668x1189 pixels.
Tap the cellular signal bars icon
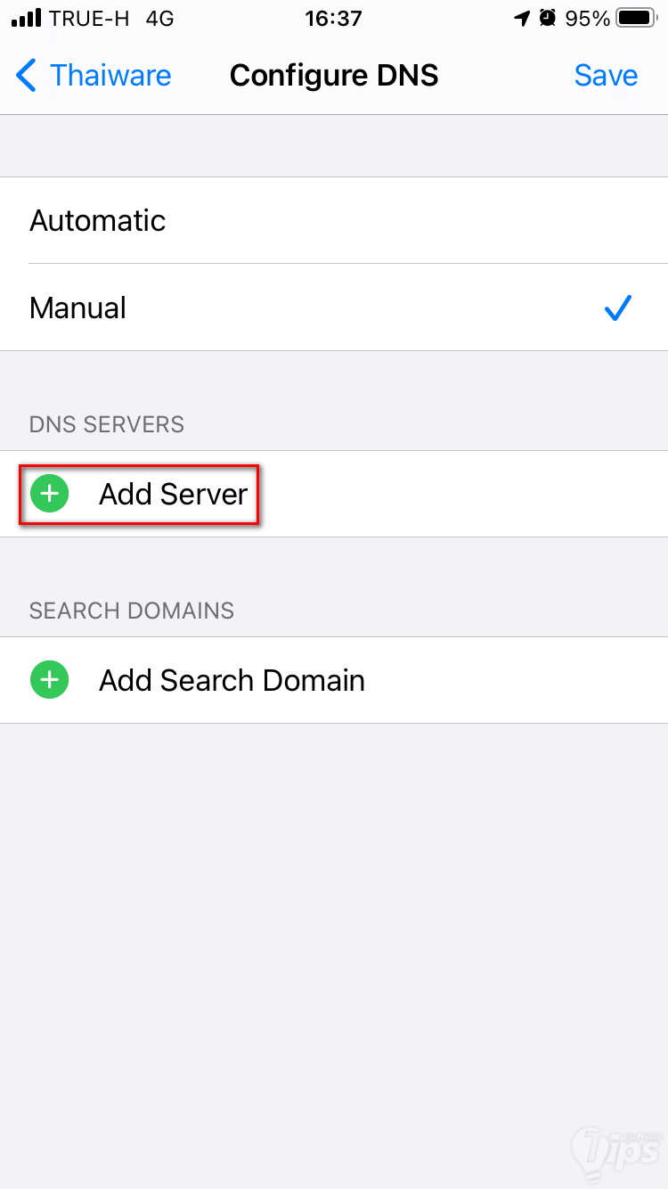tap(26, 18)
